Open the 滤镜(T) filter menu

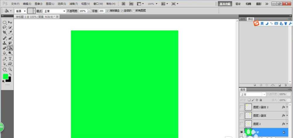click(74, 4)
